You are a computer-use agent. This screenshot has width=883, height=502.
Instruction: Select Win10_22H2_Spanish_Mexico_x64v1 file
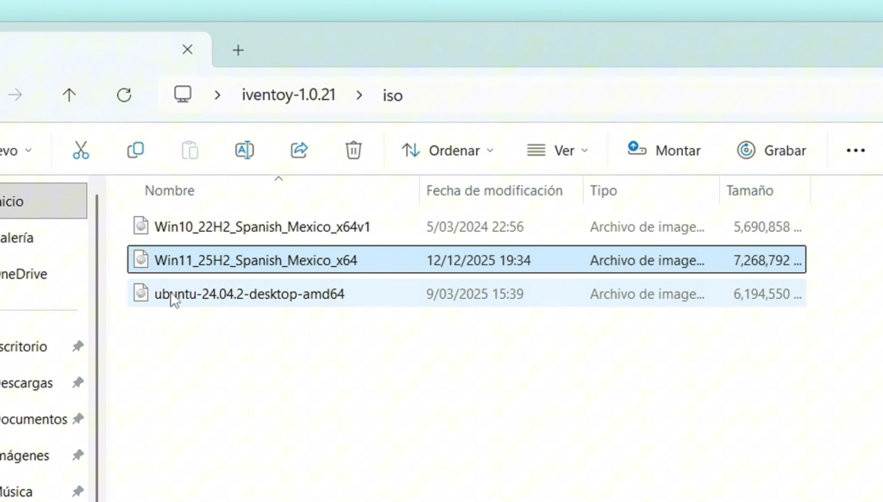pos(262,227)
